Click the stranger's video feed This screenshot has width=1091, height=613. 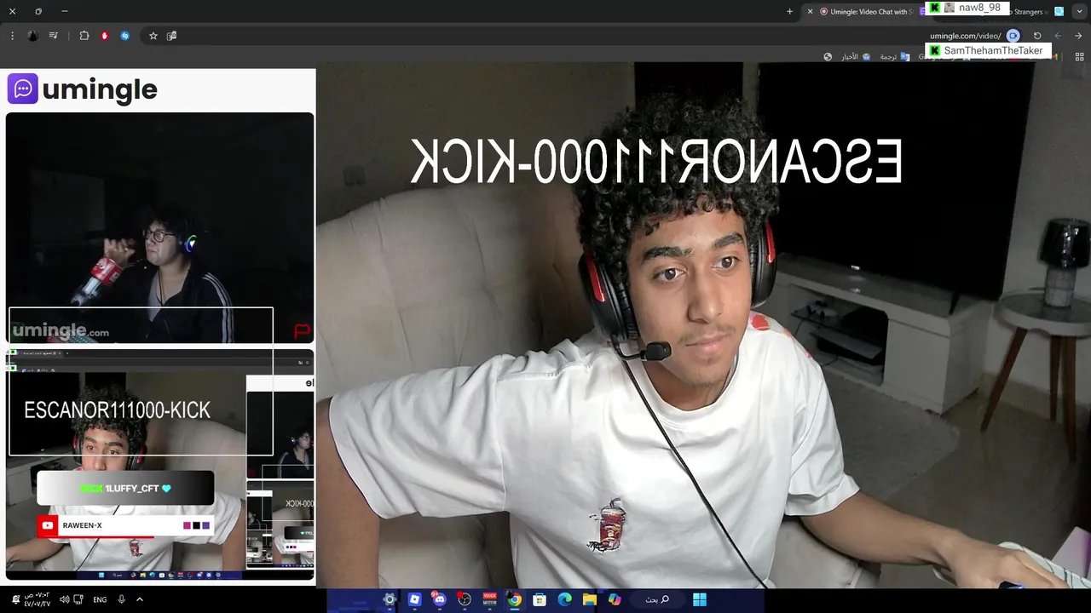pos(160,227)
